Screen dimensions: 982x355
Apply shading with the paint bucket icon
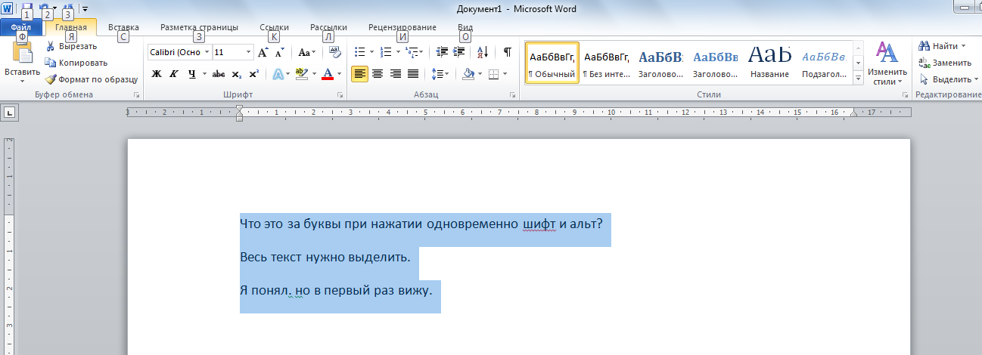click(x=468, y=74)
